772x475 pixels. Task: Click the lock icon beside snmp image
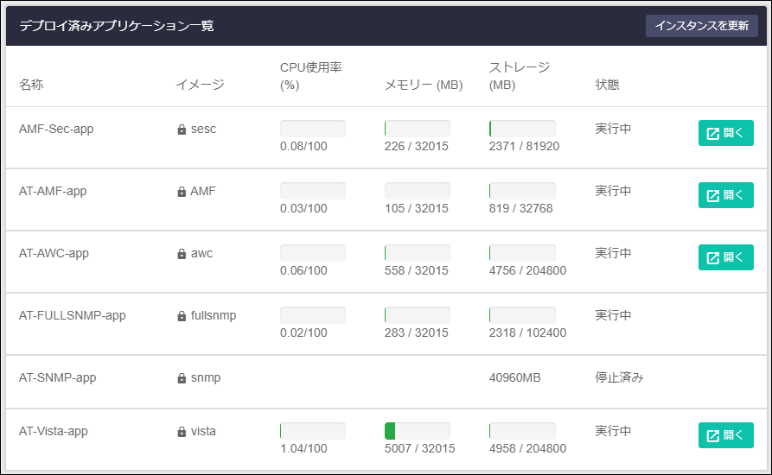pos(182,378)
